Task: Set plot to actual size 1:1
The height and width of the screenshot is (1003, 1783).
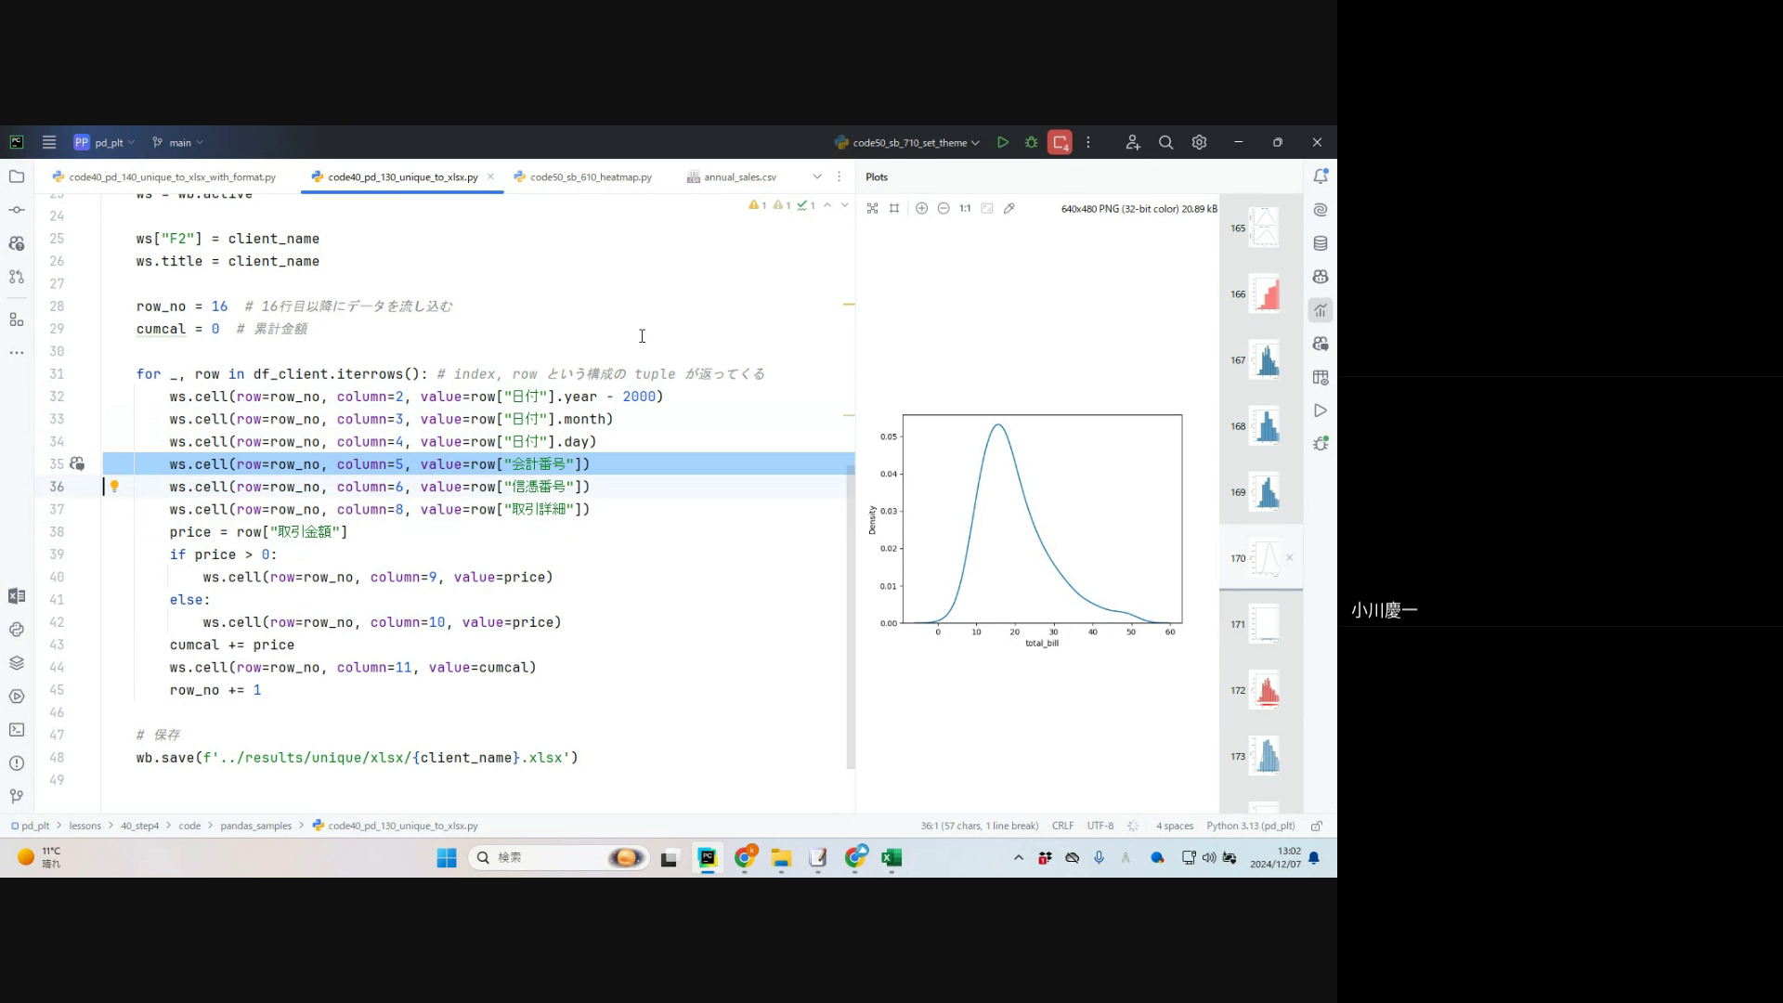Action: click(x=965, y=208)
